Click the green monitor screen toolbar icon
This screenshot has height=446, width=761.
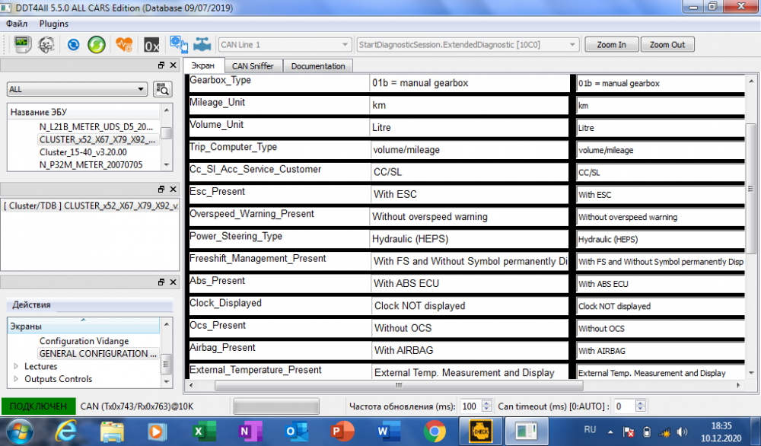[22, 45]
